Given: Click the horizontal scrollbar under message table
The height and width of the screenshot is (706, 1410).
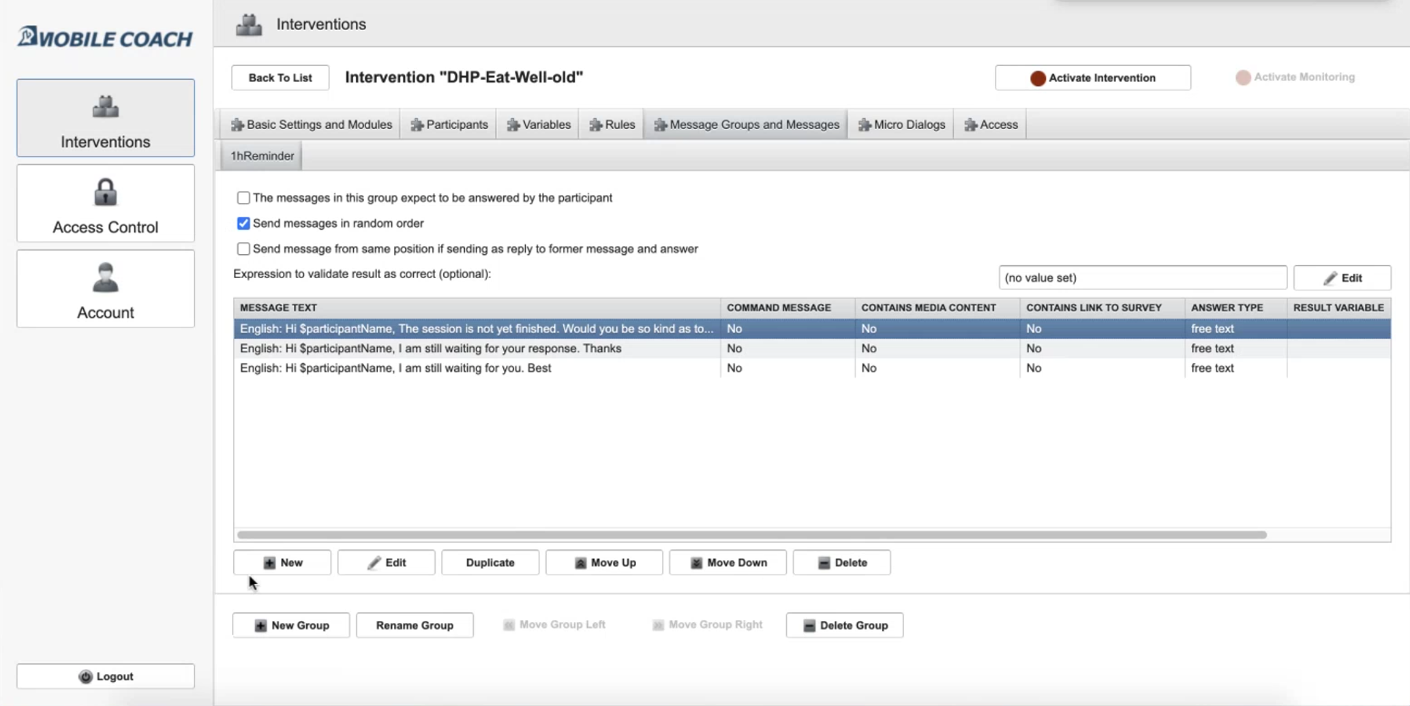Looking at the screenshot, I should tap(750, 535).
